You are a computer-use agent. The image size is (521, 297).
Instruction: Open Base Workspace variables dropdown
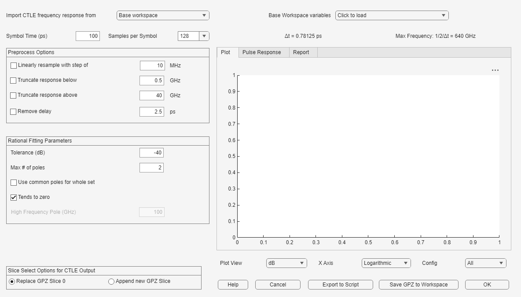392,15
